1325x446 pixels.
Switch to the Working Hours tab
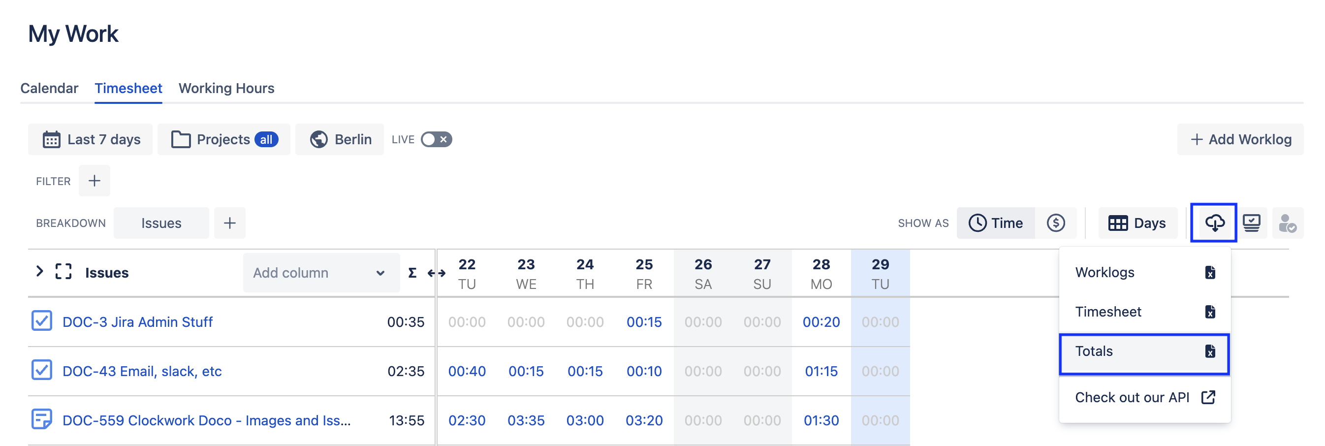pos(226,88)
